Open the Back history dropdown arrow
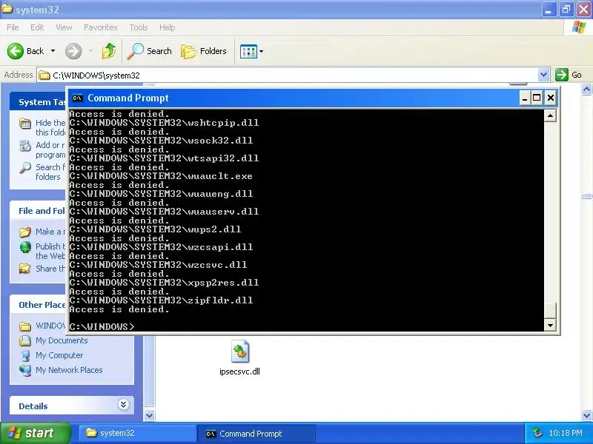The image size is (593, 444). 53,51
